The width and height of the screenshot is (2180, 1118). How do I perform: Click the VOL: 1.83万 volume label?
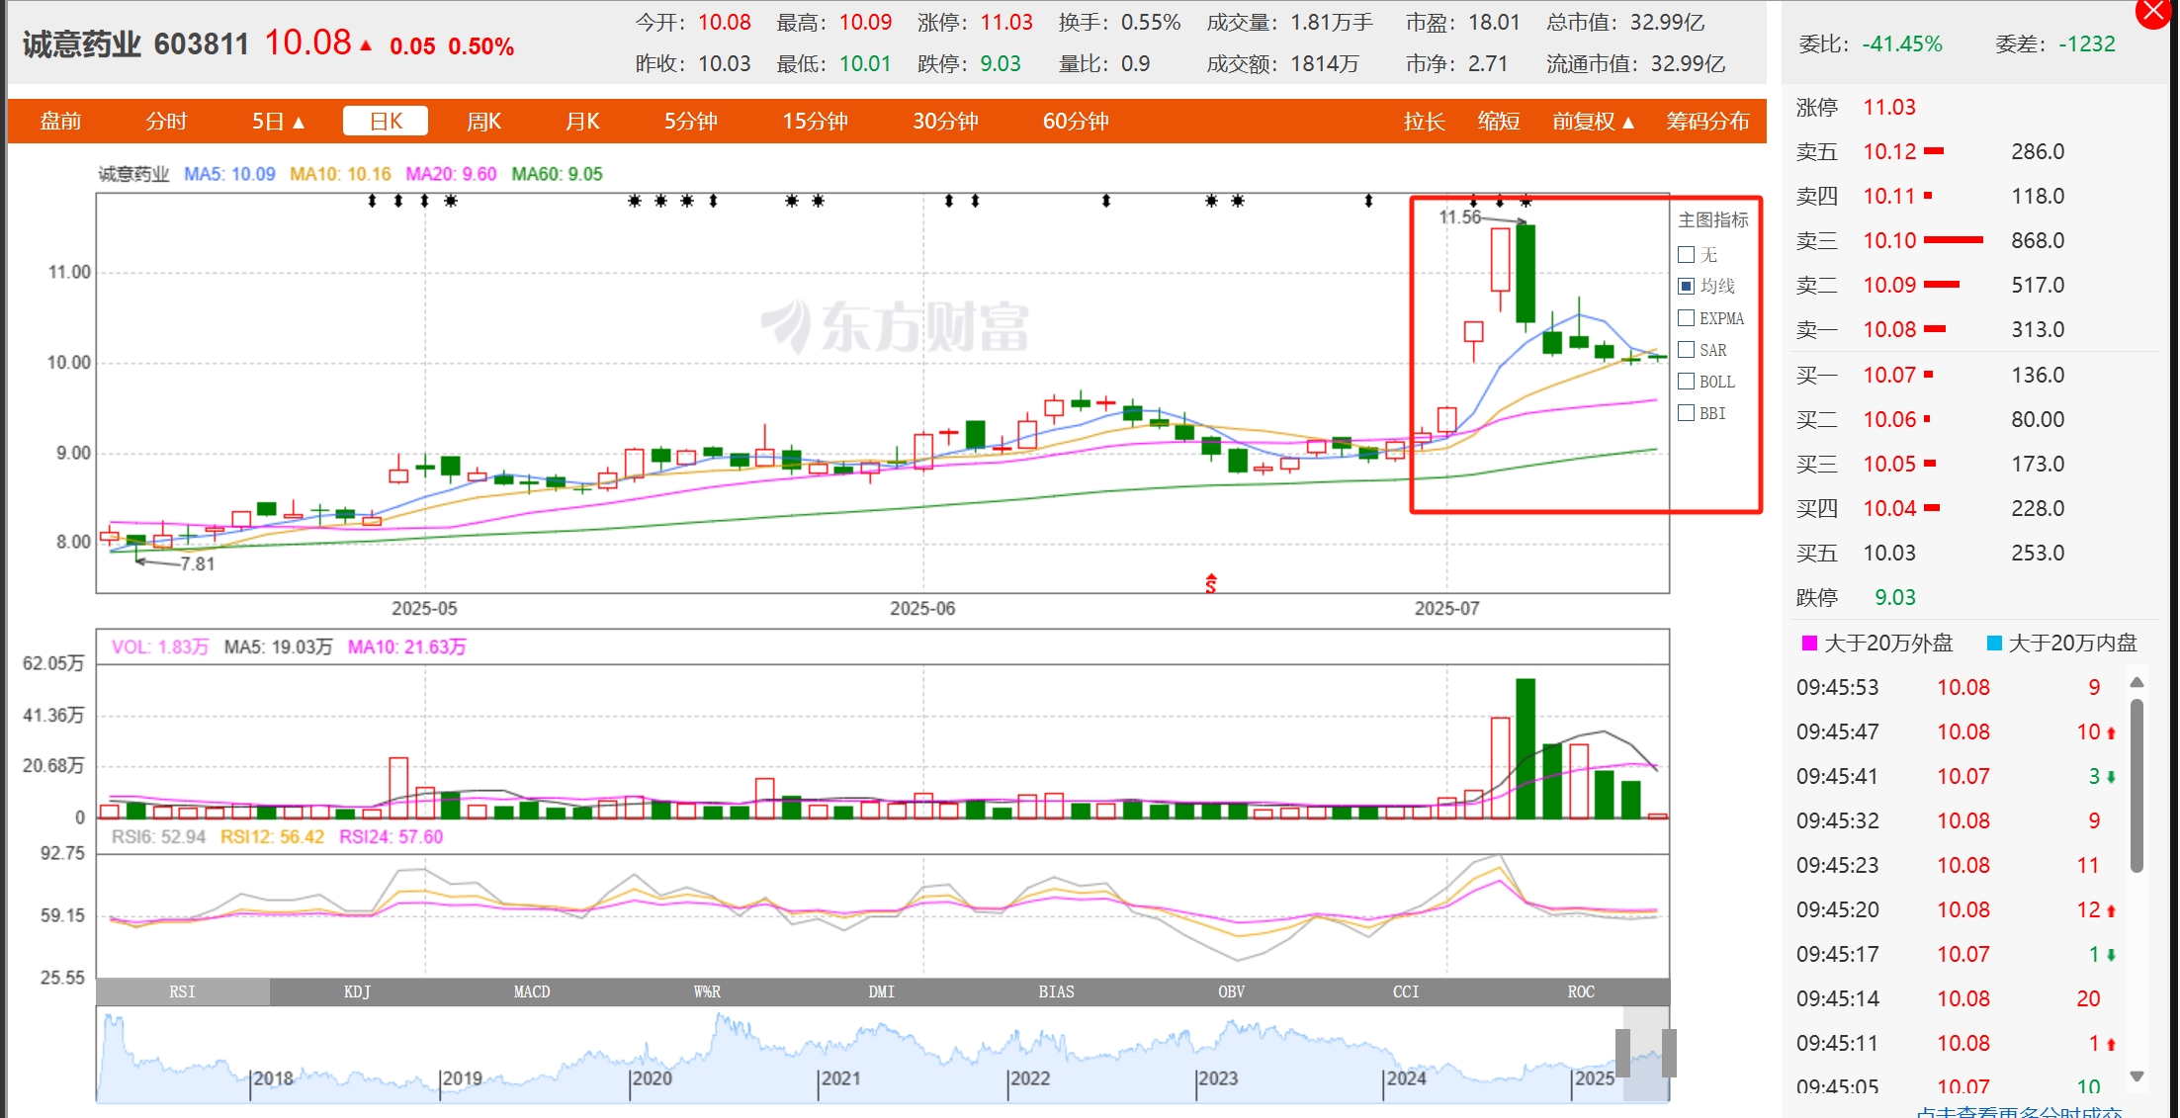tap(160, 646)
